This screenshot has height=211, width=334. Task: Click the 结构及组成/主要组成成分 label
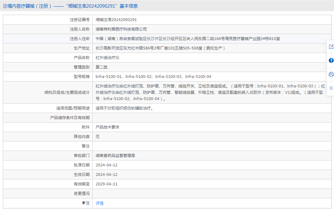pyautogui.click(x=67, y=92)
